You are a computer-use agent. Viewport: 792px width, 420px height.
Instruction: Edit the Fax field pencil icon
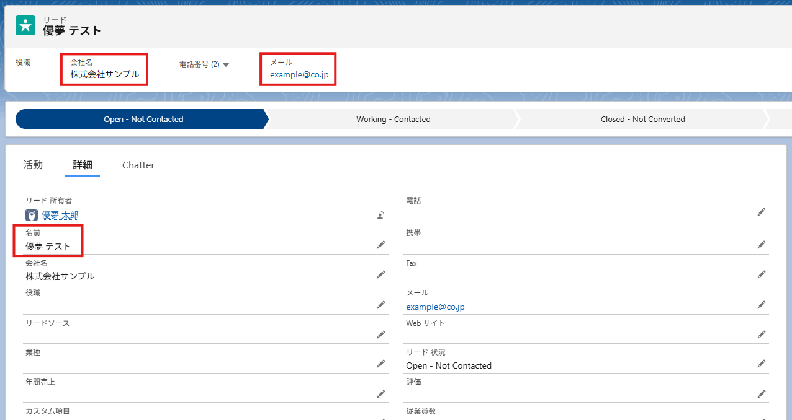(x=762, y=274)
